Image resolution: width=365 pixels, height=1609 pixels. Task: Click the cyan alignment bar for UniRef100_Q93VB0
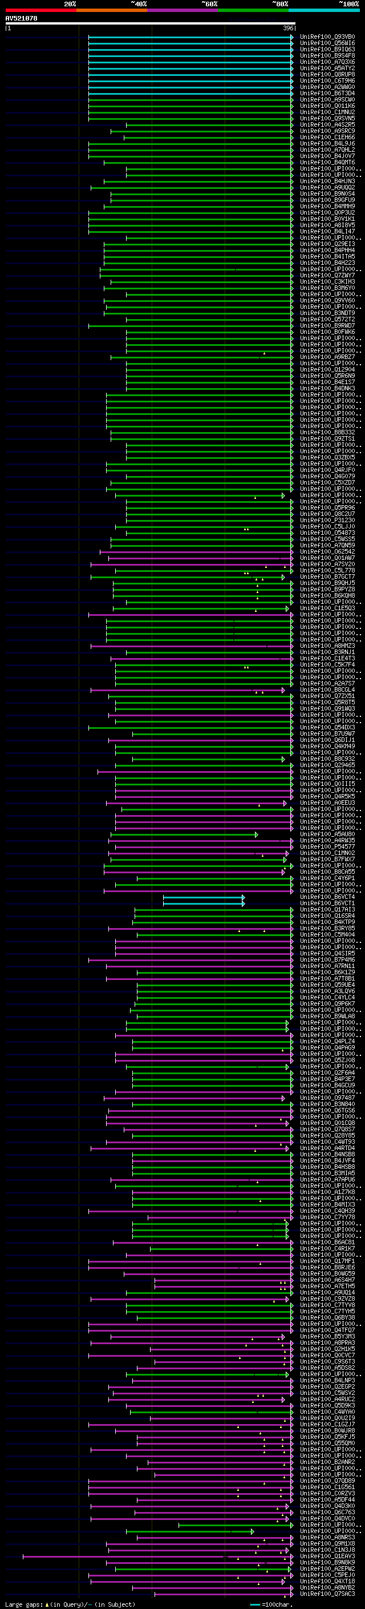(191, 37)
